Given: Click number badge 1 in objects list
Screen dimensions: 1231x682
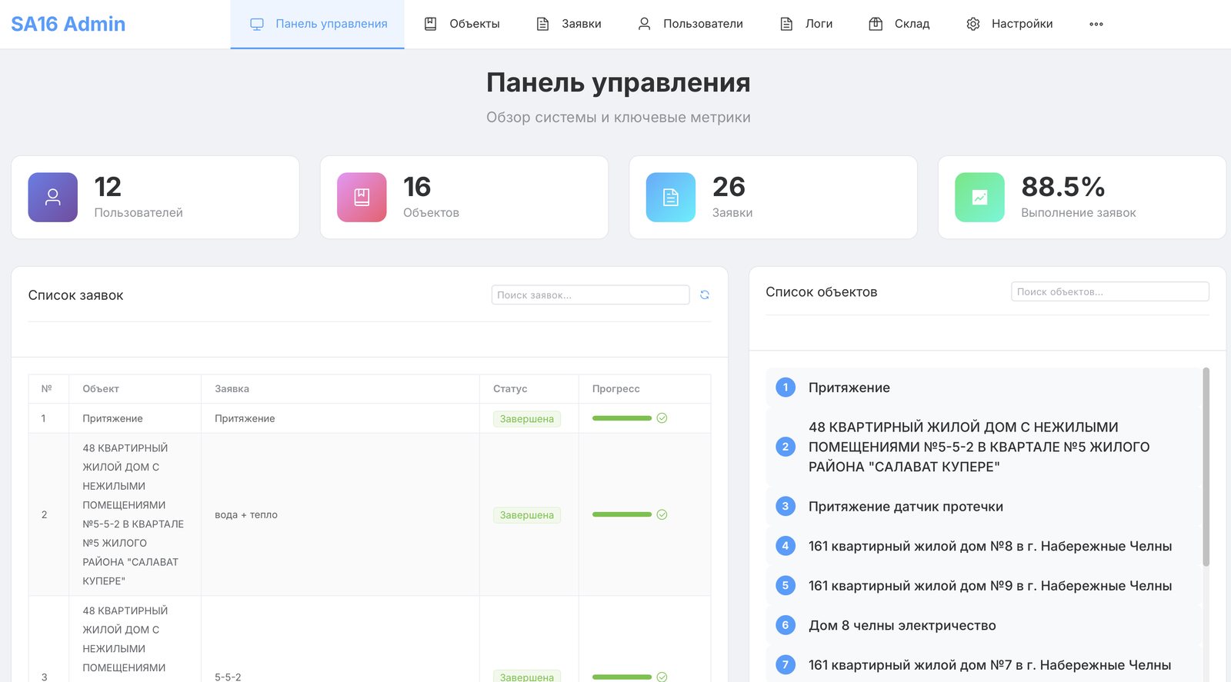Looking at the screenshot, I should 786,388.
